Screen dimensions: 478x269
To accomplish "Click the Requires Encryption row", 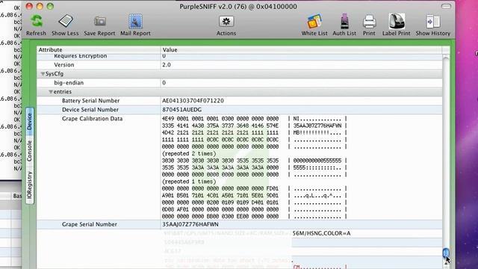I will pyautogui.click(x=239, y=57).
